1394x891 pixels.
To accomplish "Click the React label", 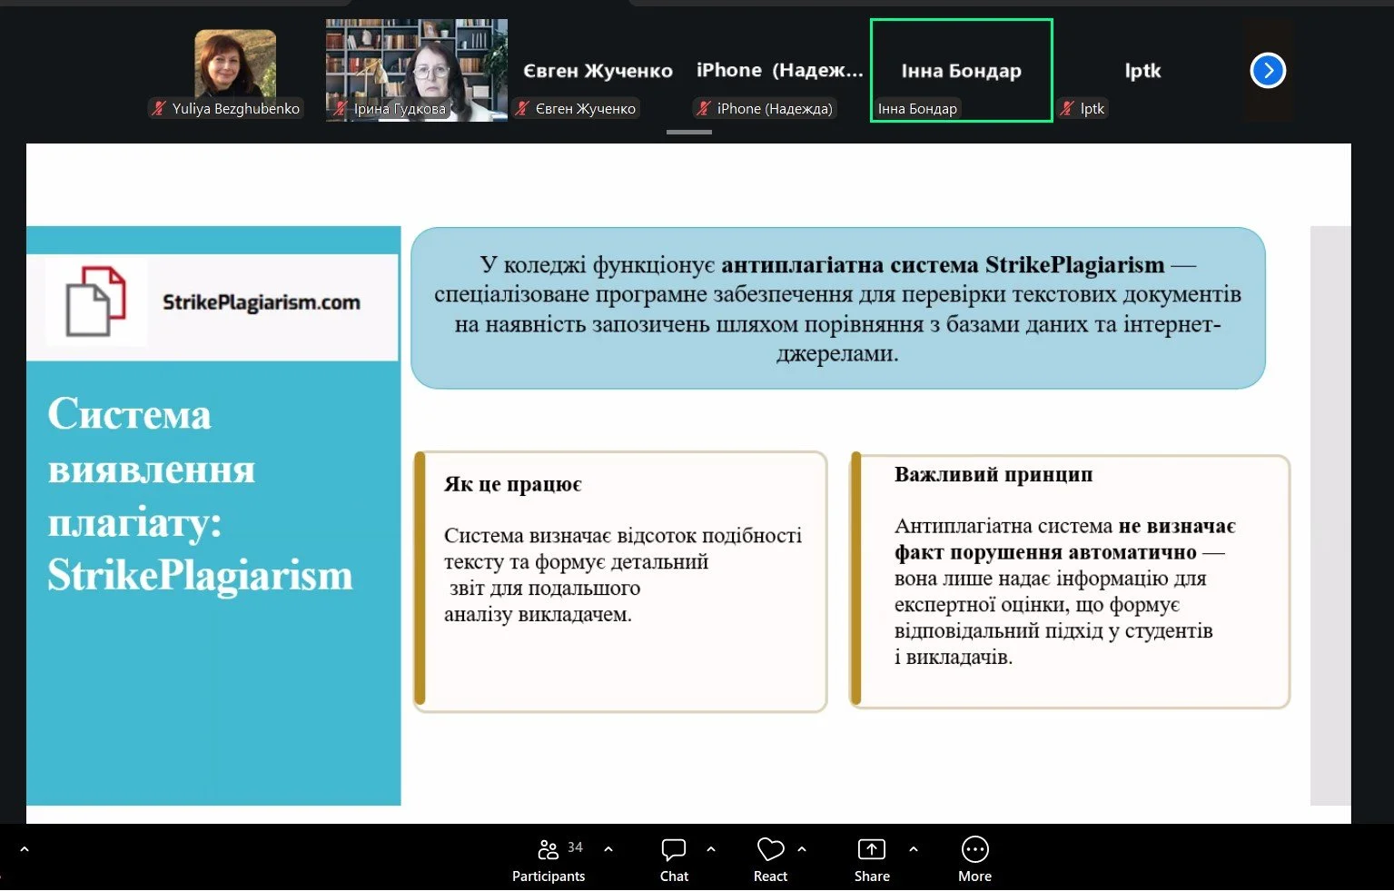I will click(770, 876).
